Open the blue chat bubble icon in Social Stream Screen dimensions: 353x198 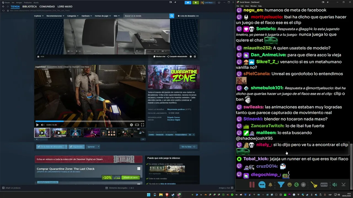[x=262, y=185]
